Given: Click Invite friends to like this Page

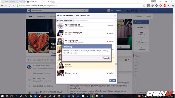Looking at the screenshot, I should 43,86.
